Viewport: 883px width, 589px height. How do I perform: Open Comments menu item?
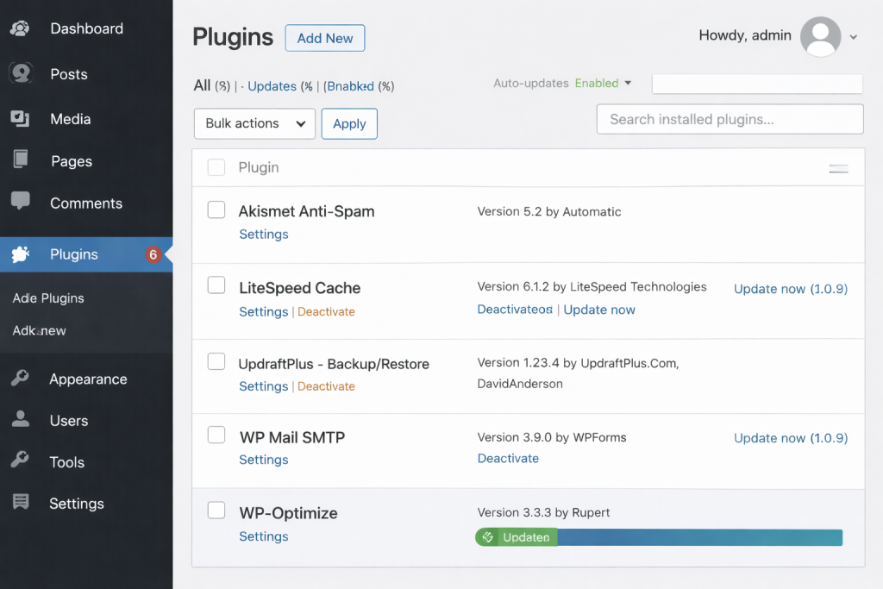(x=86, y=203)
